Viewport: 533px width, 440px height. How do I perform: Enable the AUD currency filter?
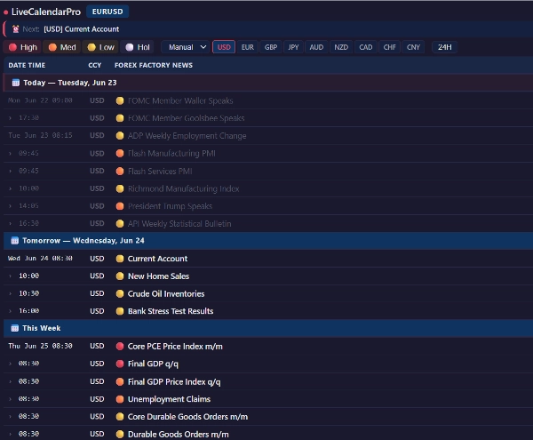(x=316, y=47)
